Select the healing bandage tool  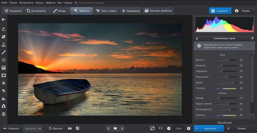(4, 37)
